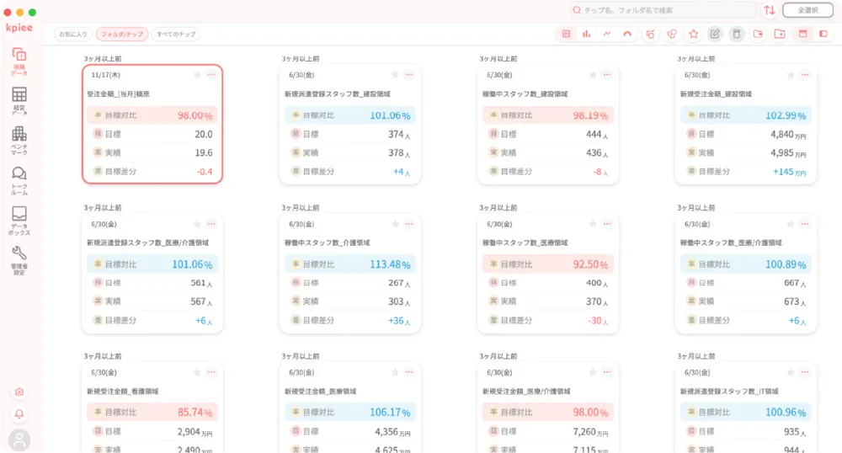
Task: Favorite the 新規派遣登録スタッフ数_医療/介護領域 card star
Action: pyautogui.click(x=197, y=224)
